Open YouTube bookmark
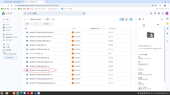 [x=31, y=9]
